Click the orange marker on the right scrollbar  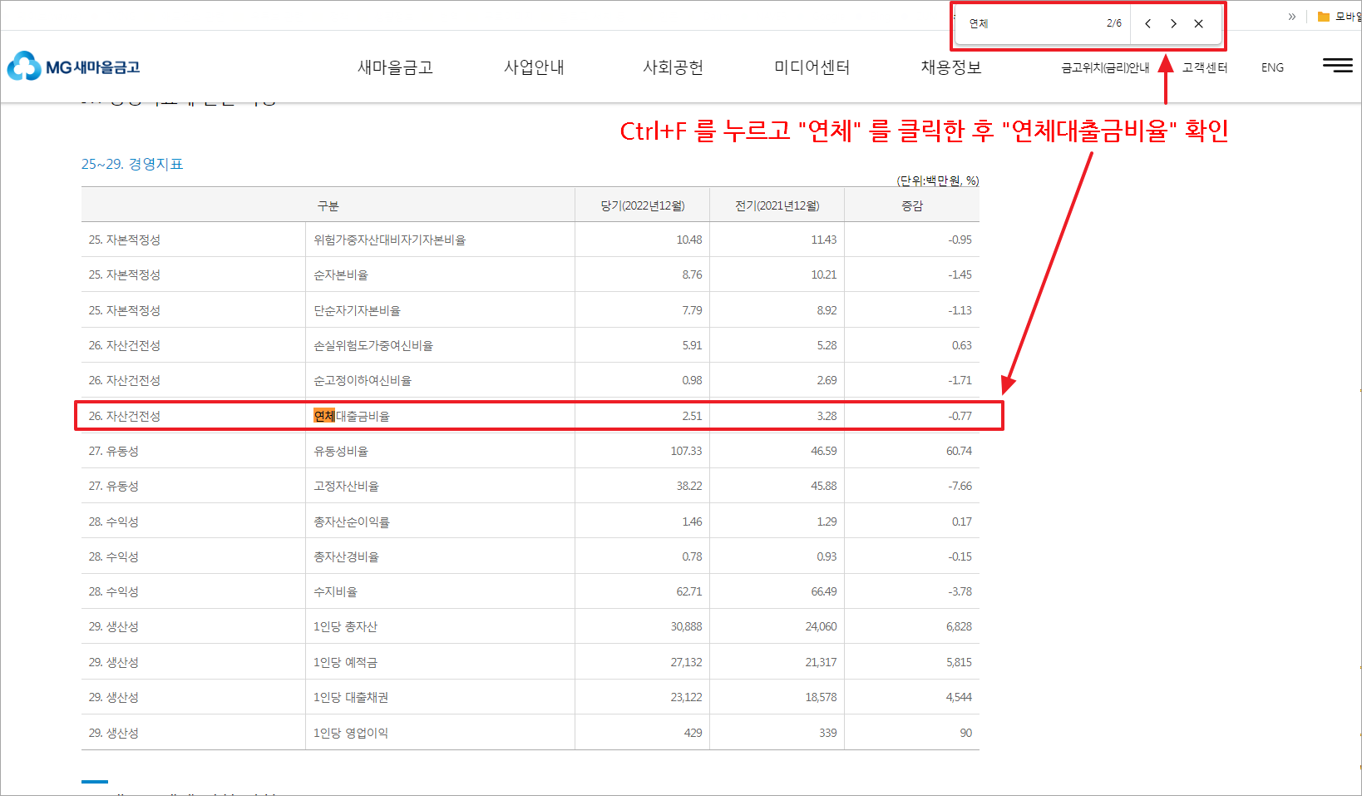pyautogui.click(x=1359, y=388)
